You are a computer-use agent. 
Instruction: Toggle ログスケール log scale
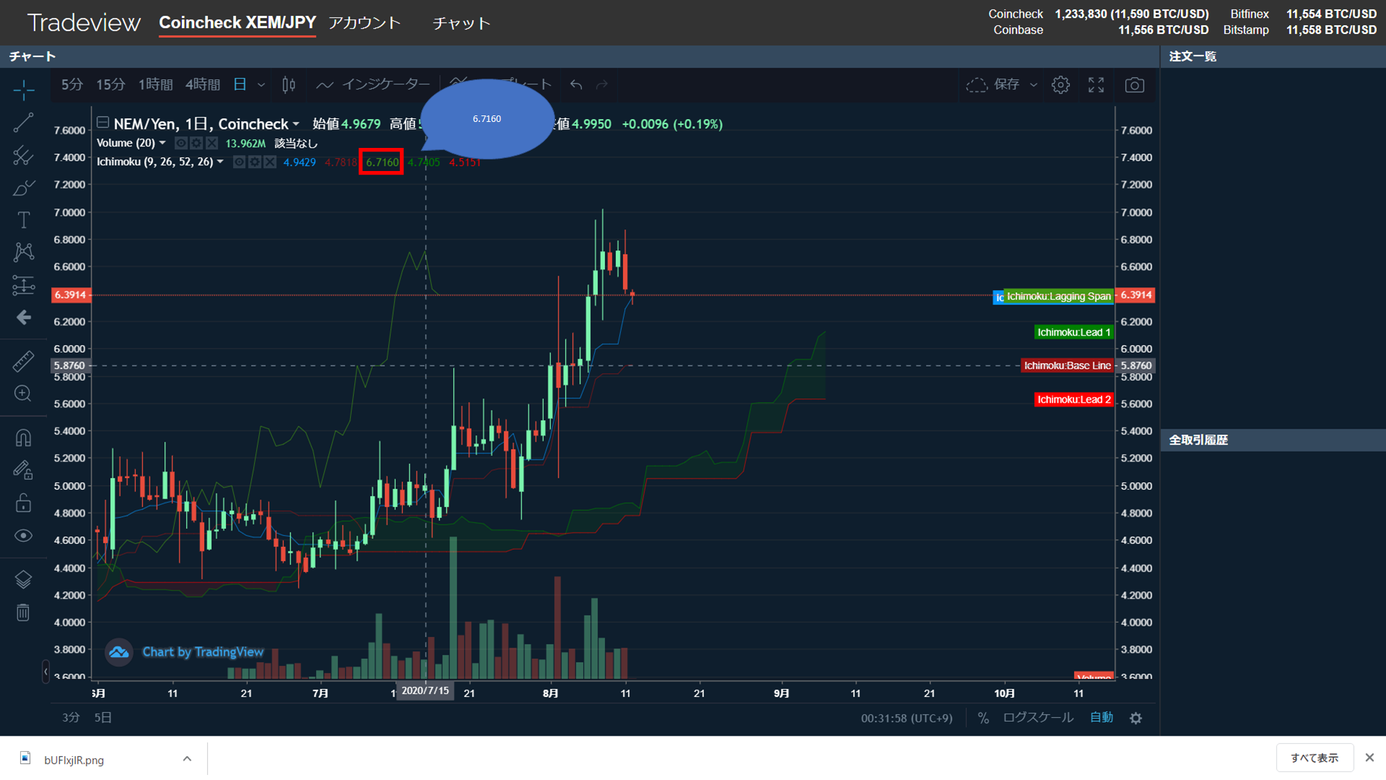click(x=1038, y=718)
